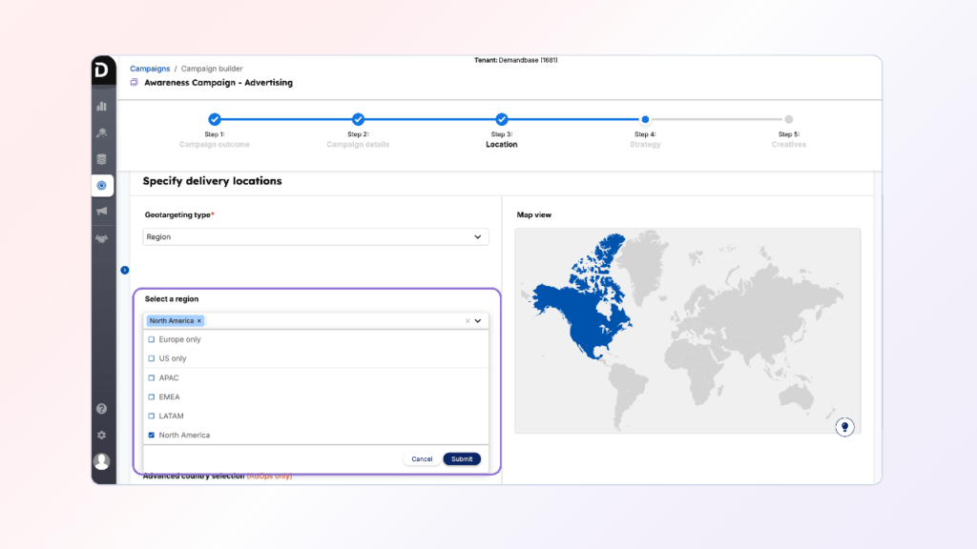This screenshot has height=549, width=977.
Task: Open the megaphone advertising sidebar icon
Action: pos(102,212)
